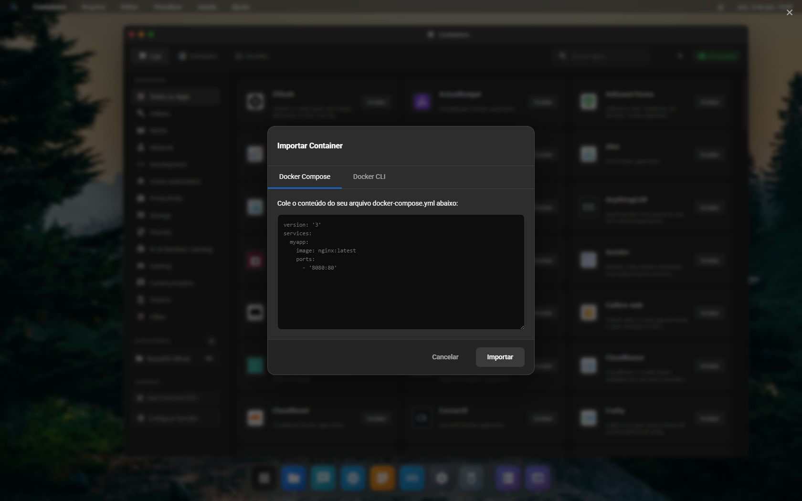Click the app logo in the top-left corner

(x=13, y=7)
